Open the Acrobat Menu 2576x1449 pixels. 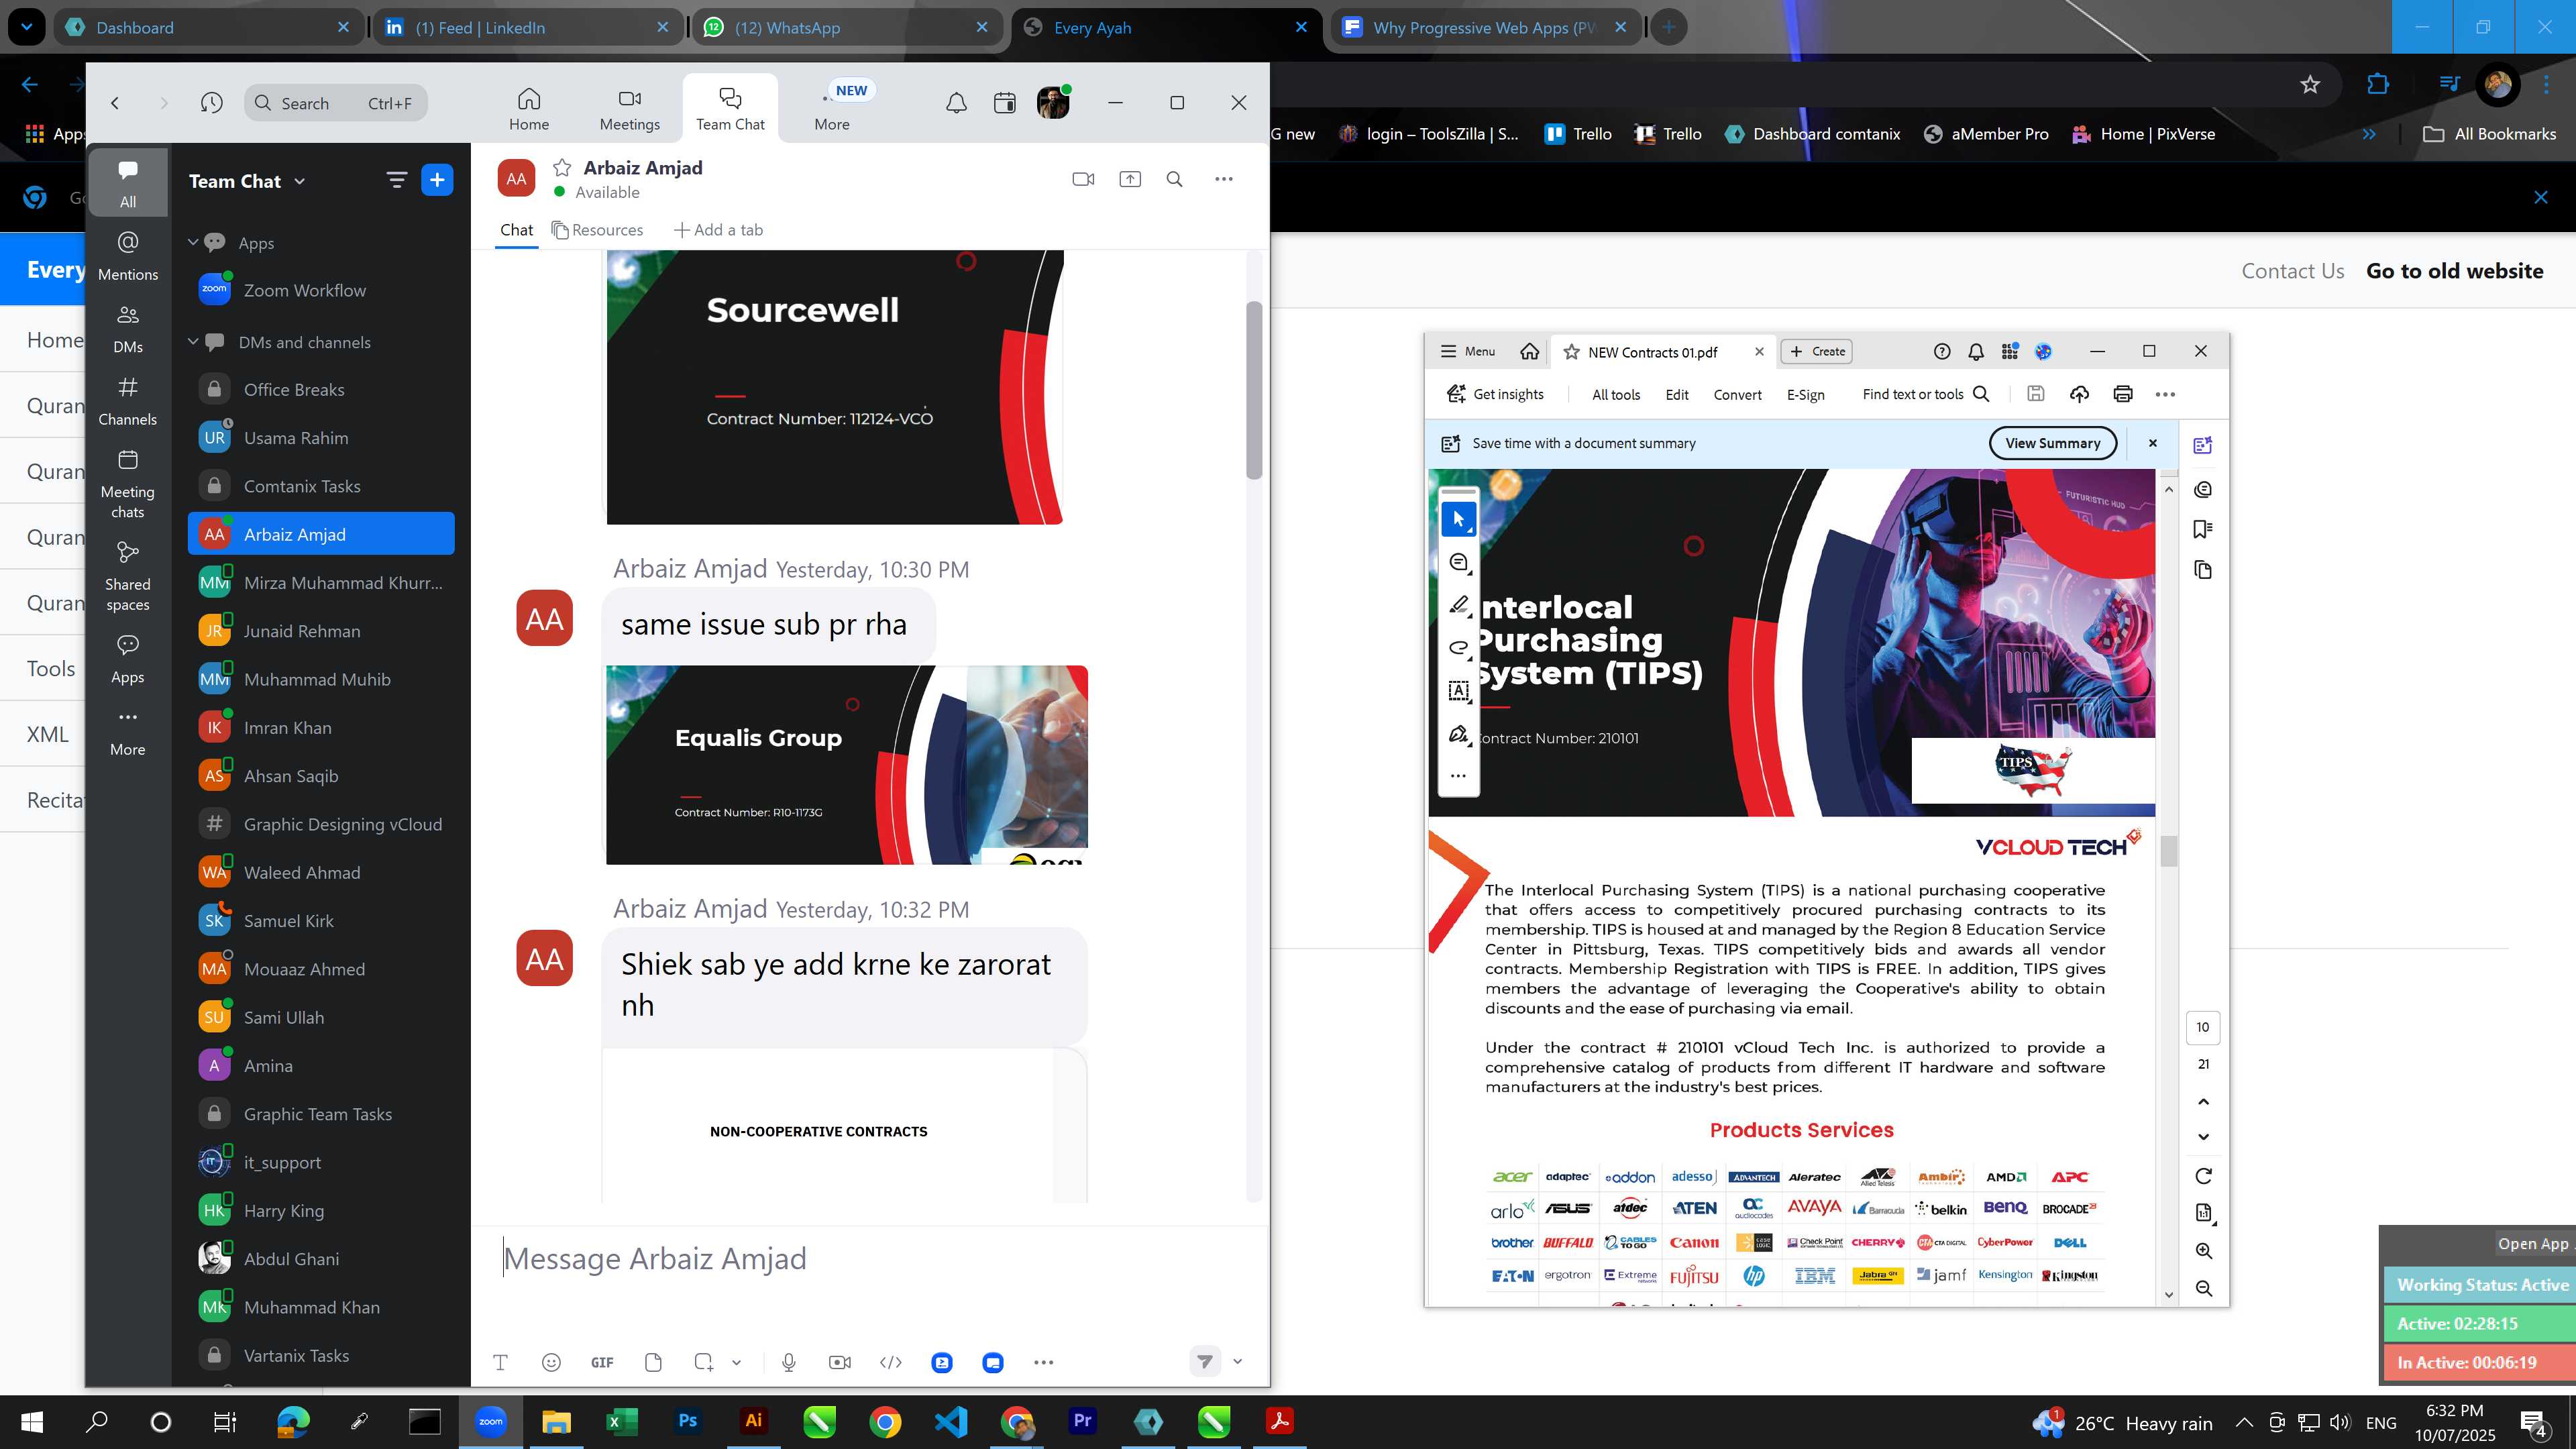(x=1467, y=351)
